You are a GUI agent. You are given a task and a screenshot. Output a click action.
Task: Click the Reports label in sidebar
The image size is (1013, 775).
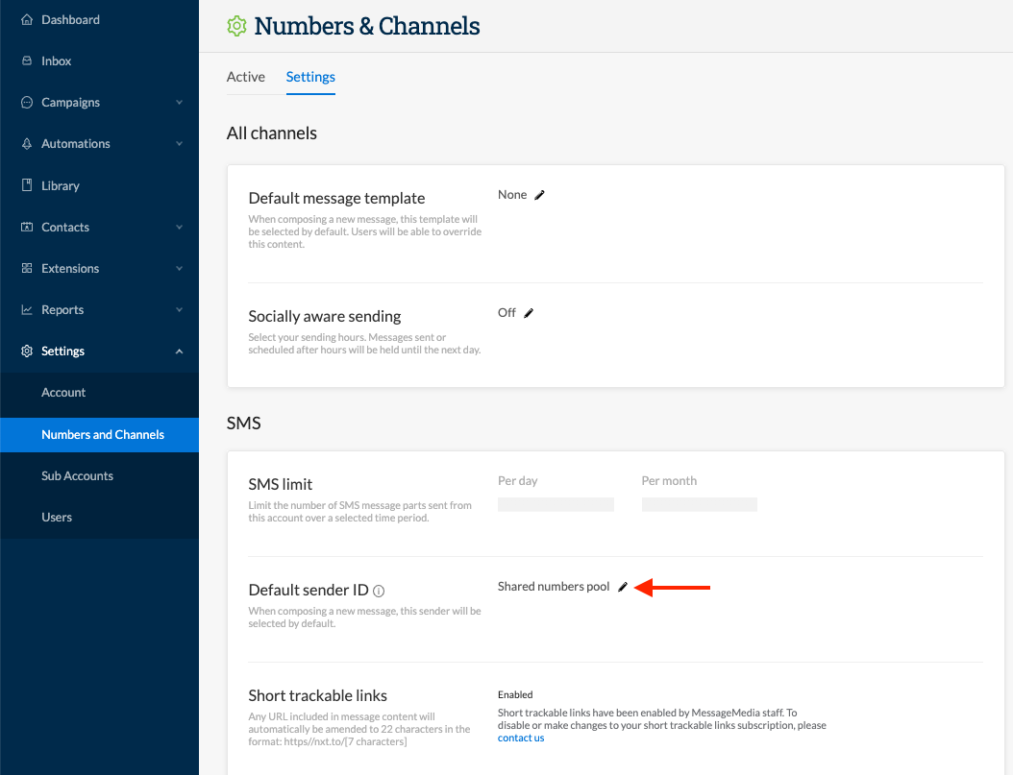click(x=62, y=310)
